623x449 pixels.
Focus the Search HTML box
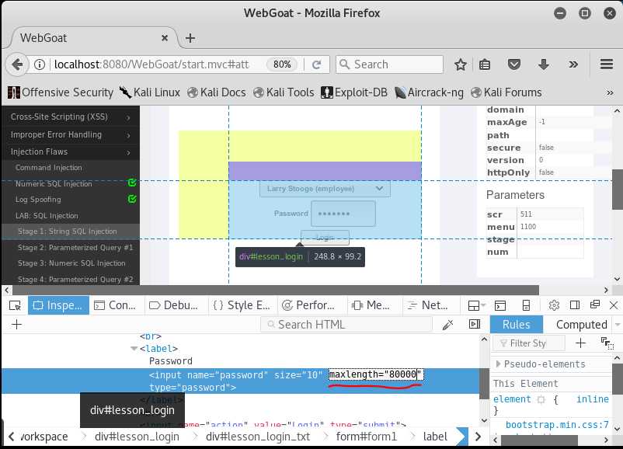346,325
